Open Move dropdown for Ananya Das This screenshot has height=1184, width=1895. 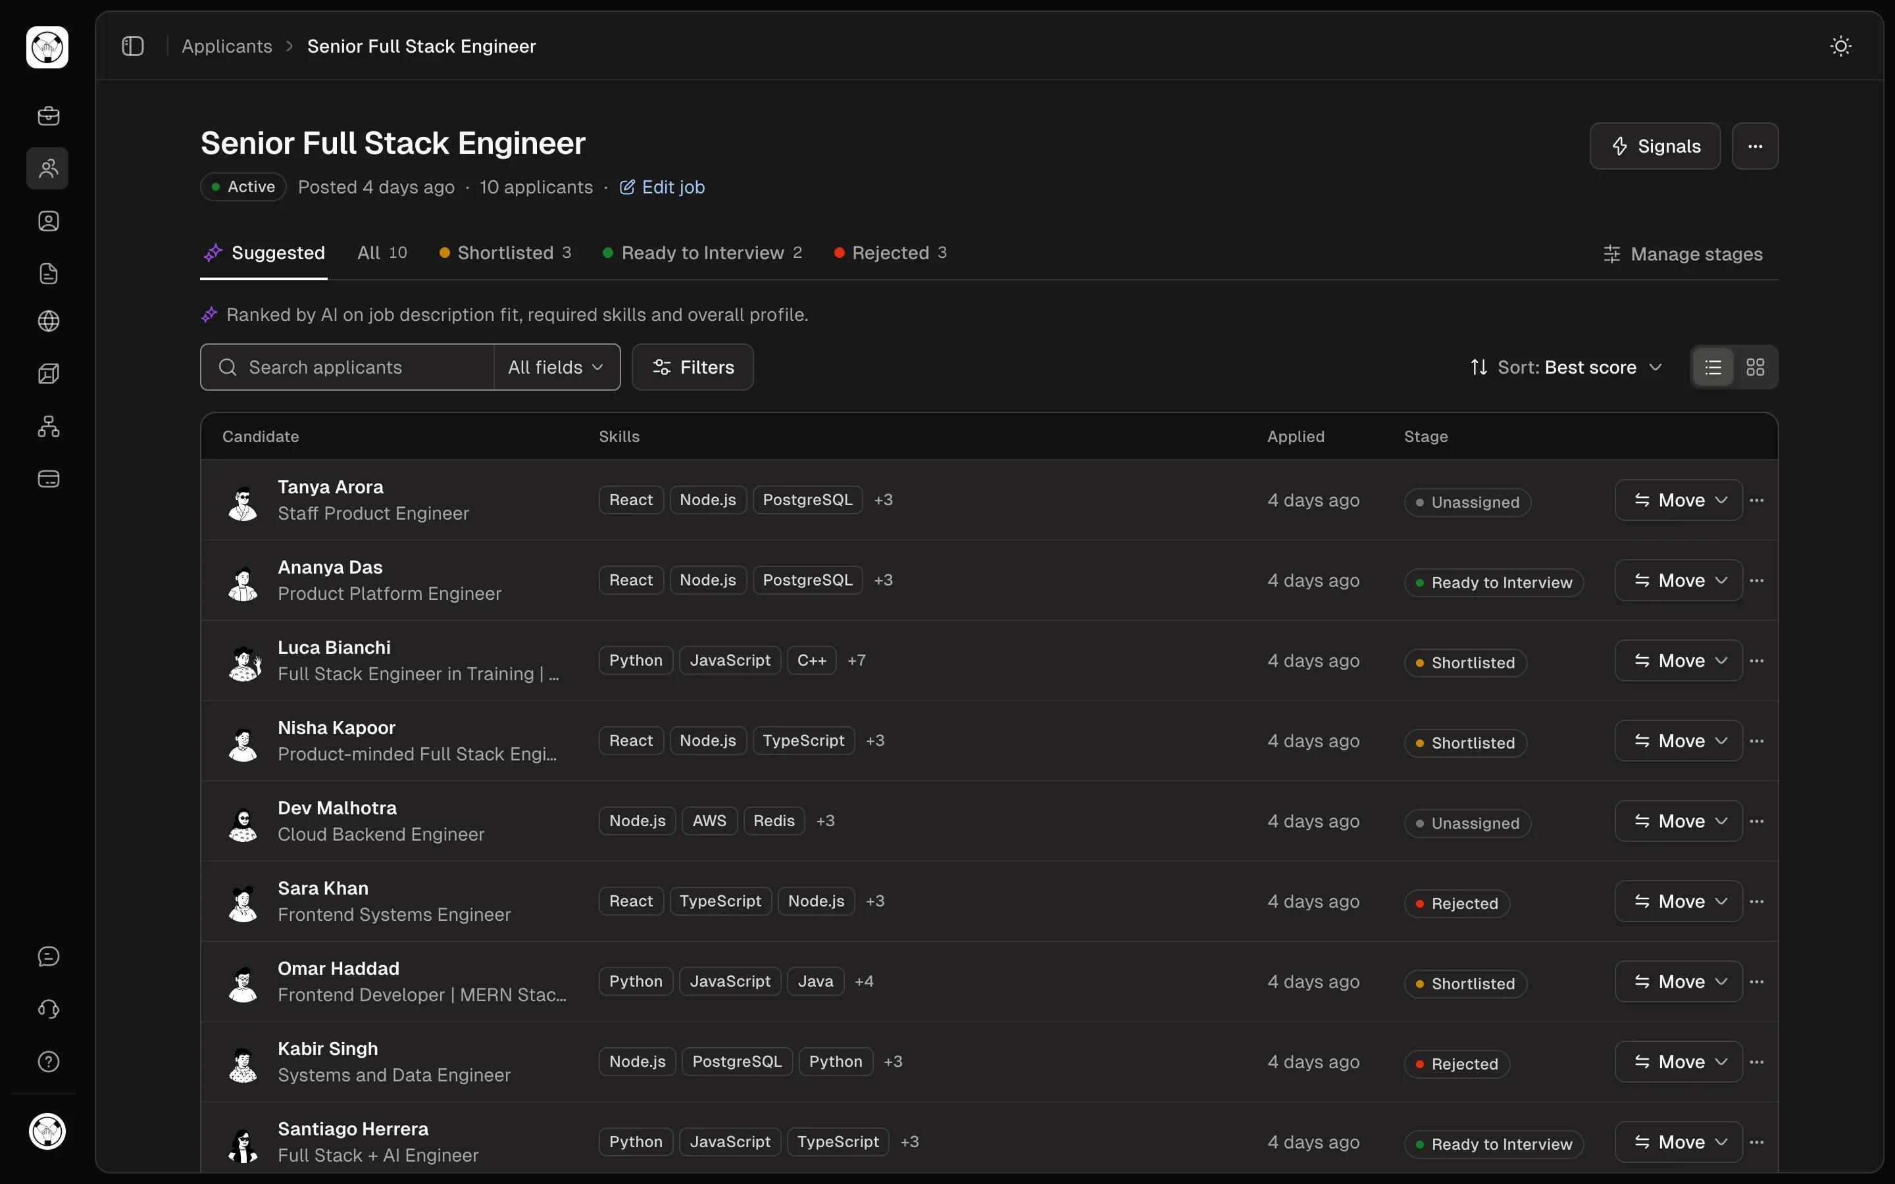pos(1679,580)
